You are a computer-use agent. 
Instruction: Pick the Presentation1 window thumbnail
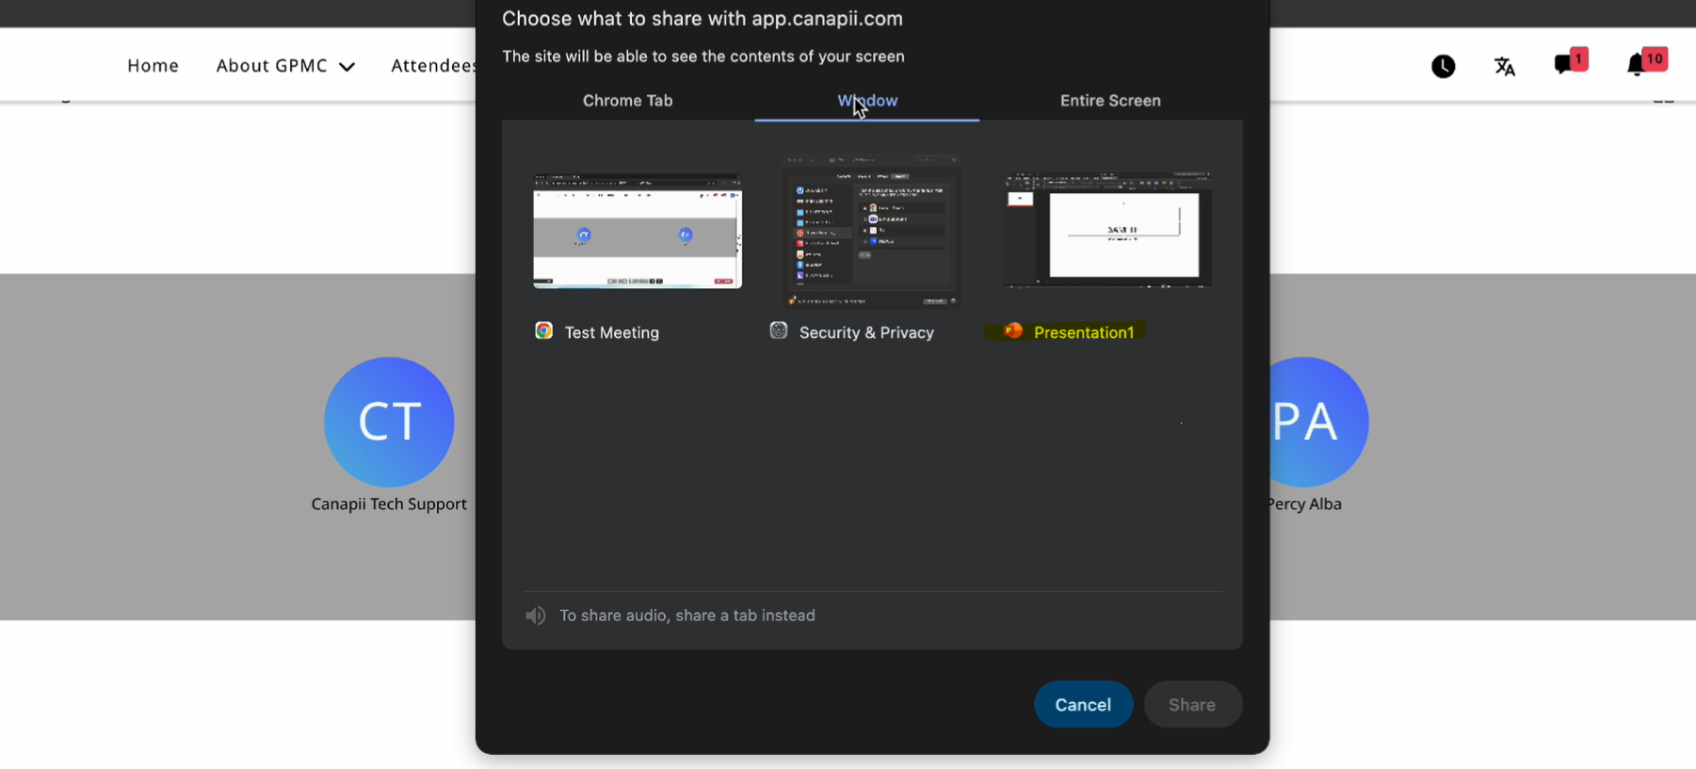[1107, 231]
